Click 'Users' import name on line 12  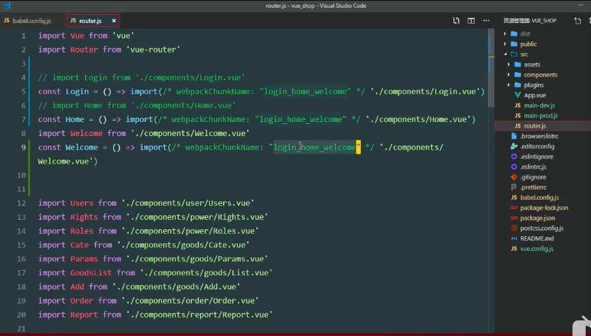pyautogui.click(x=81, y=203)
